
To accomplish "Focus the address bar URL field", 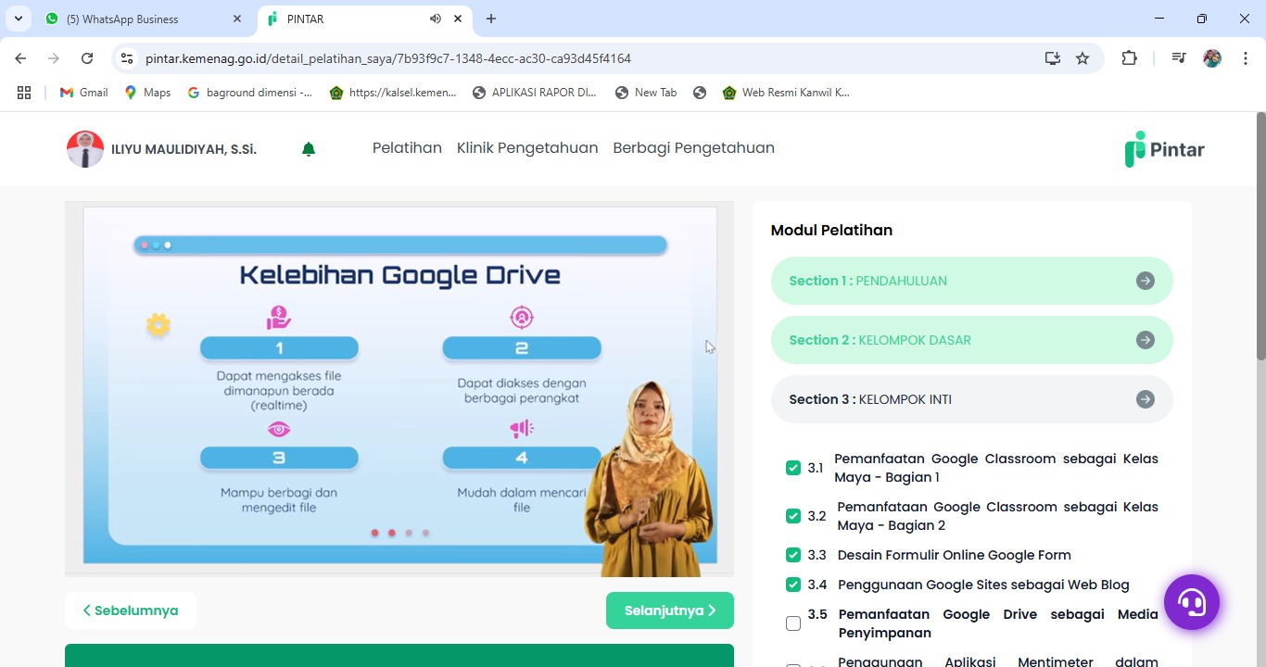I will click(x=387, y=58).
